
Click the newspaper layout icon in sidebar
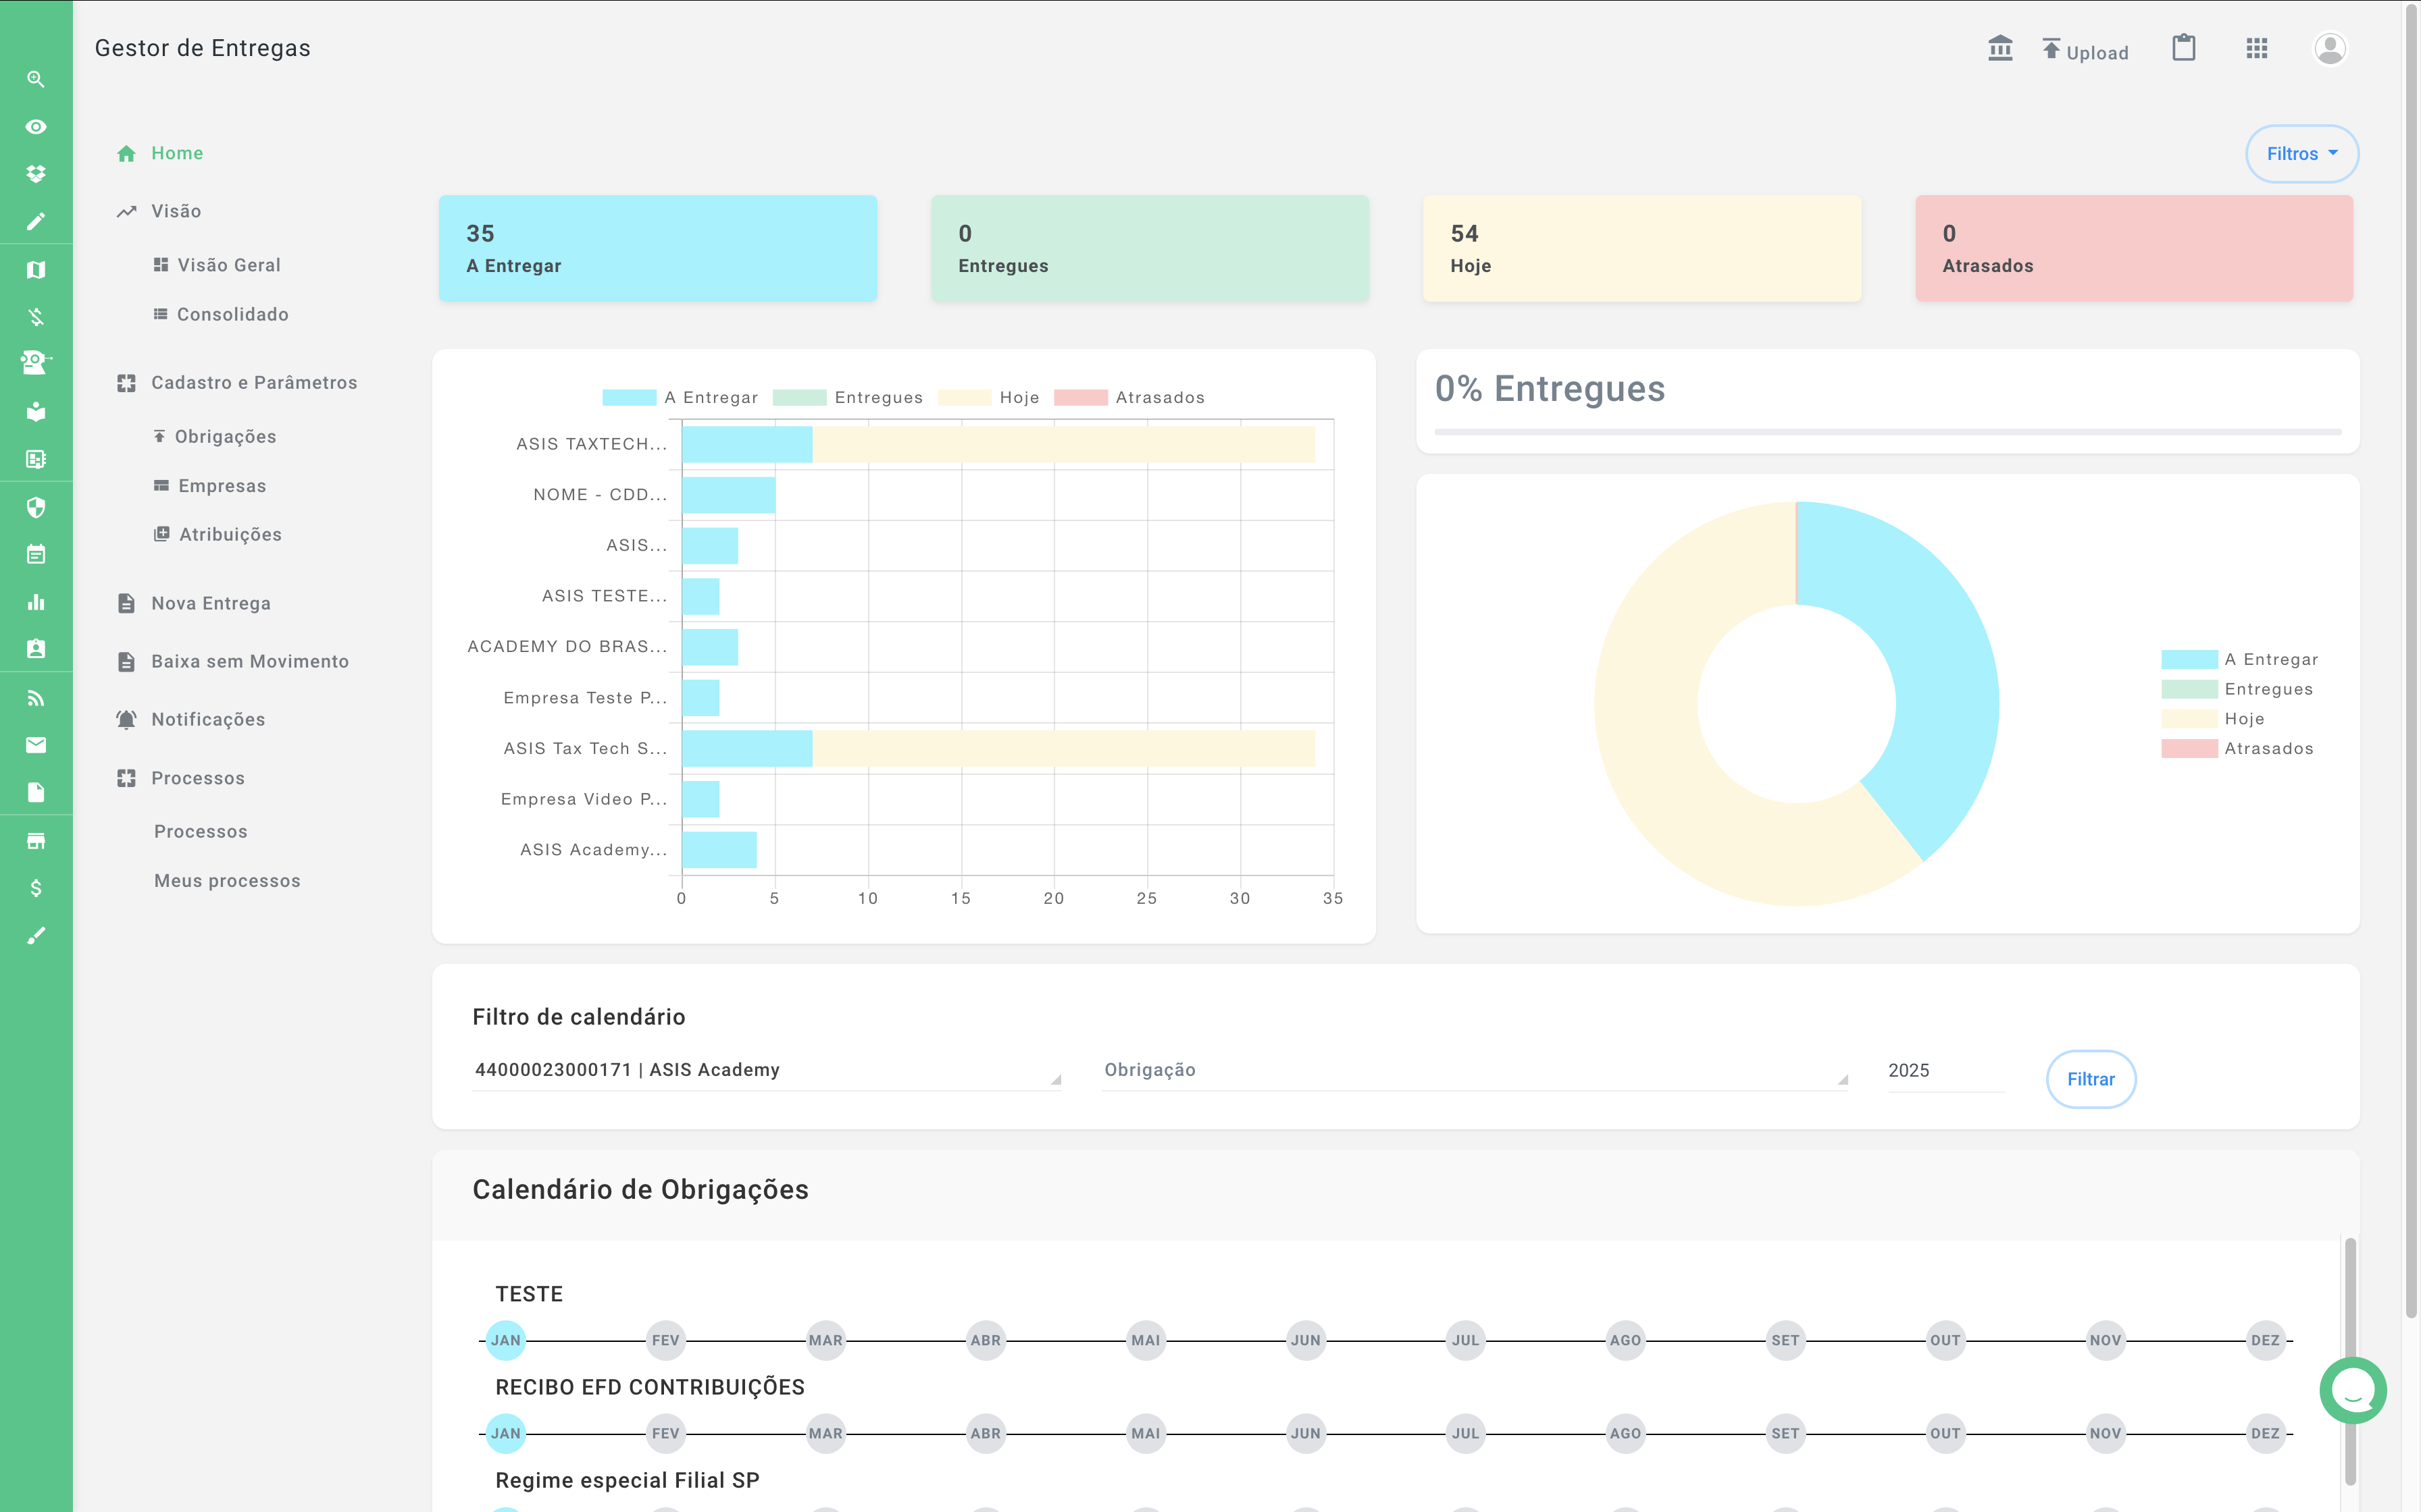pyautogui.click(x=36, y=460)
